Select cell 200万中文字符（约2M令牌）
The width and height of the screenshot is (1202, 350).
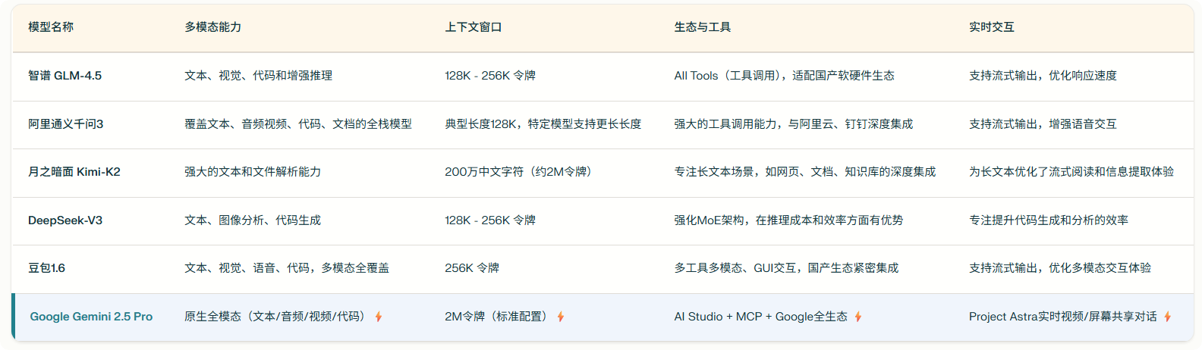(x=521, y=172)
